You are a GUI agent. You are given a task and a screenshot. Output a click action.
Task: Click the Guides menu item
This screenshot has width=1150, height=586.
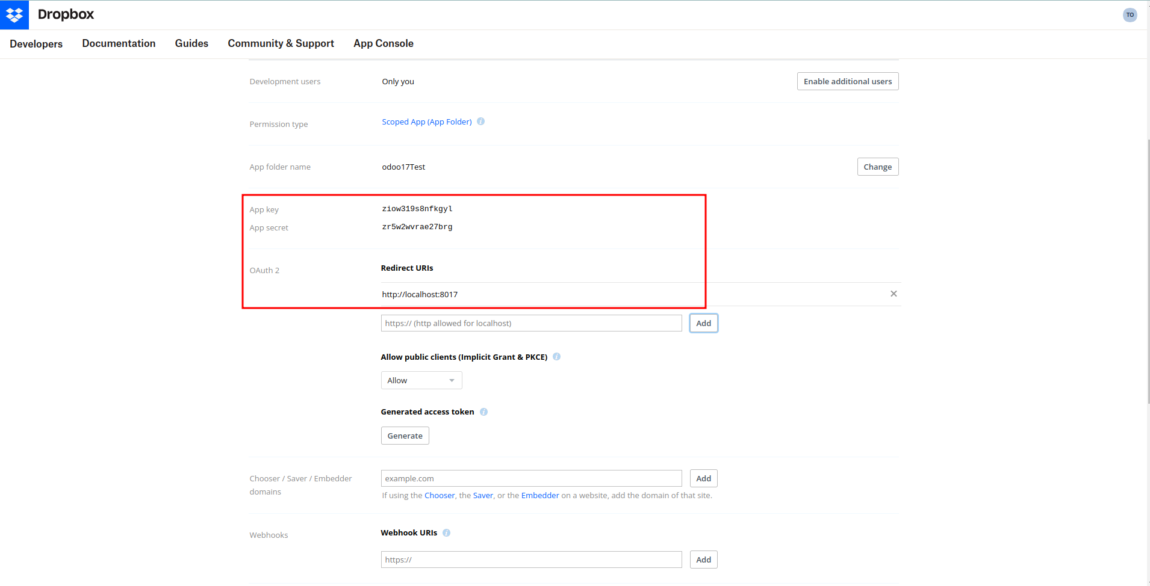coord(191,43)
